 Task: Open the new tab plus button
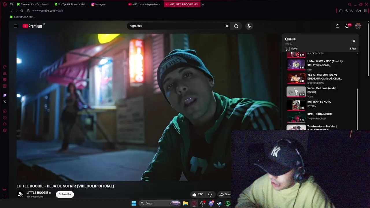[x=203, y=4]
